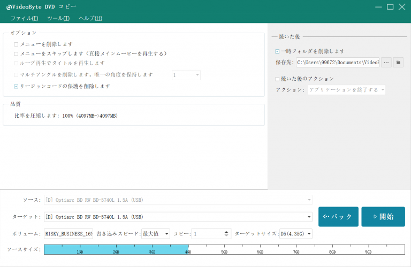This screenshot has height=267, width=411.
Task: Increase copy count with the up arrow
Action: tap(227, 231)
